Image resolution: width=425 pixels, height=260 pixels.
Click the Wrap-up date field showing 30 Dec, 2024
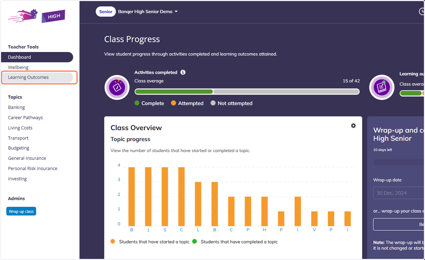point(399,193)
